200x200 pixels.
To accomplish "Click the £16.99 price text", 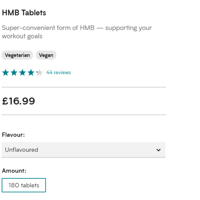I will pos(19,101).
